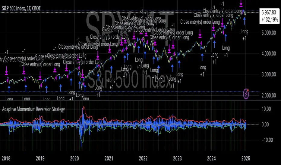Click the 5.000,00 price axis label
Image resolution: width=281 pixels, height=165 pixels.
pos(269,33)
